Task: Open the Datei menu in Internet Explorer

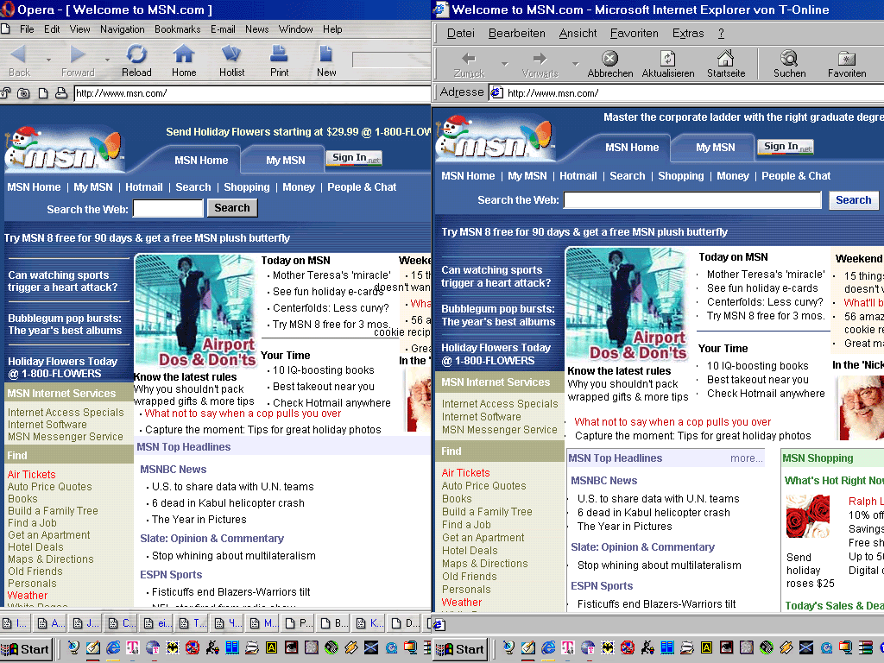Action: (461, 34)
